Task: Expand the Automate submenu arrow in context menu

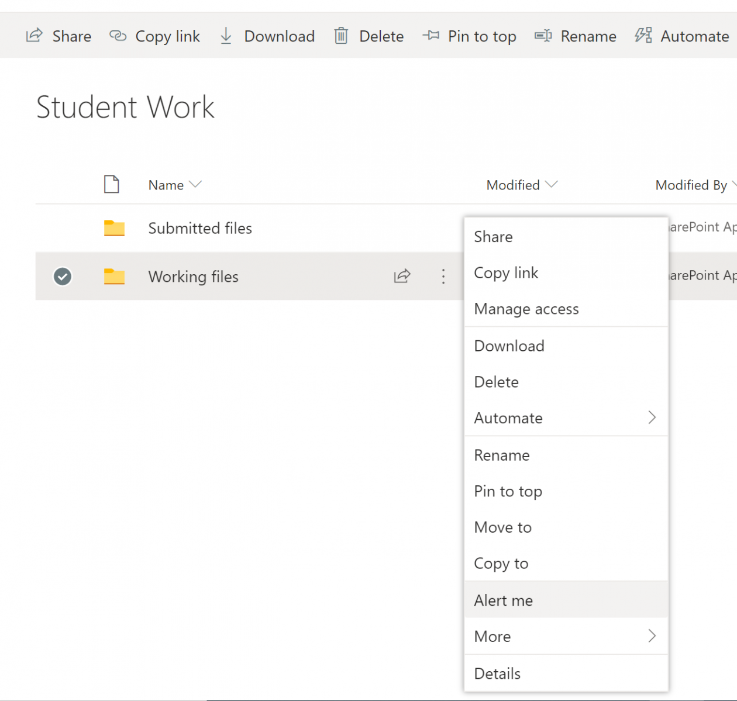Action: [x=652, y=417]
